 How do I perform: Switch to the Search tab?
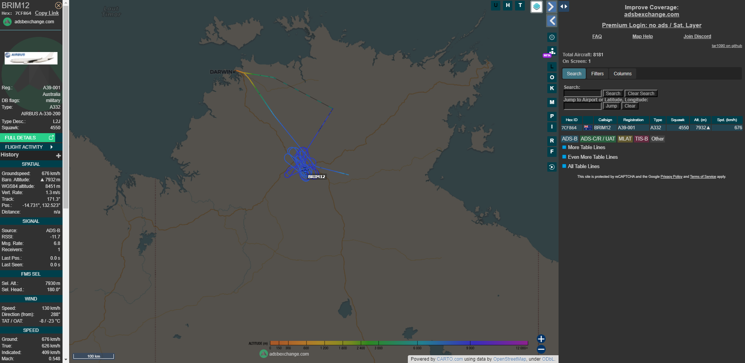574,74
